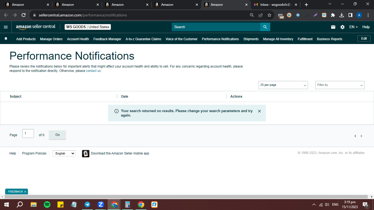Click Download the Amazon Seller mobile app
Image resolution: width=374 pixels, height=210 pixels.
(x=120, y=153)
